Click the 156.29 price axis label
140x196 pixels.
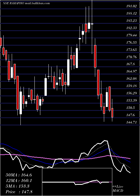point(131,93)
